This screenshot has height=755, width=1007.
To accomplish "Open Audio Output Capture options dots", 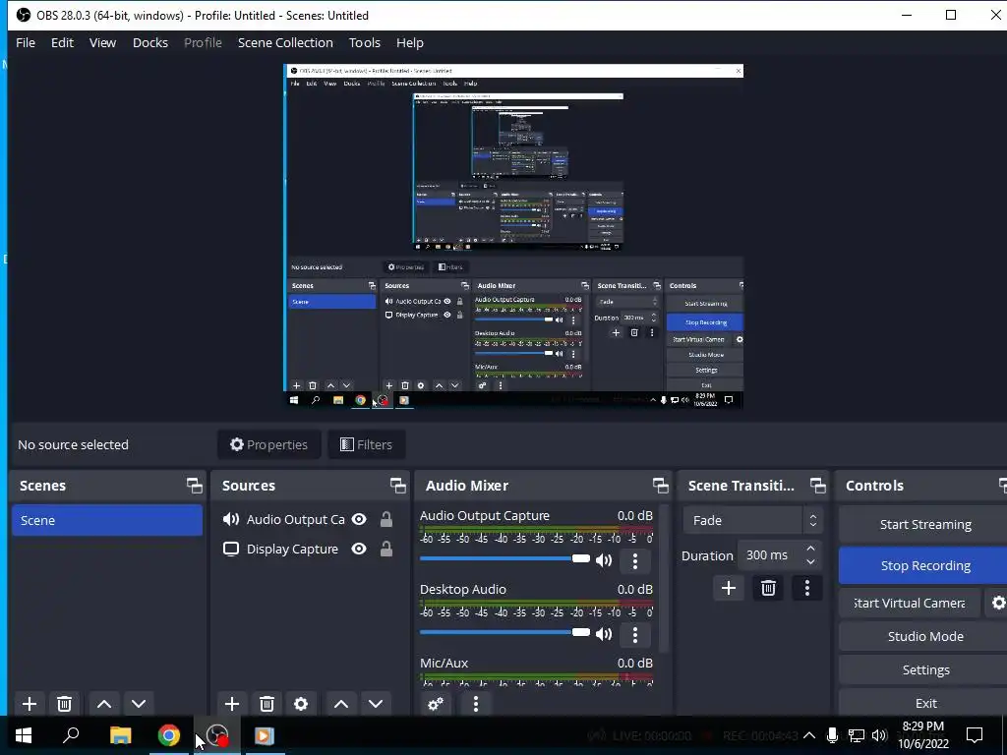I will [635, 560].
